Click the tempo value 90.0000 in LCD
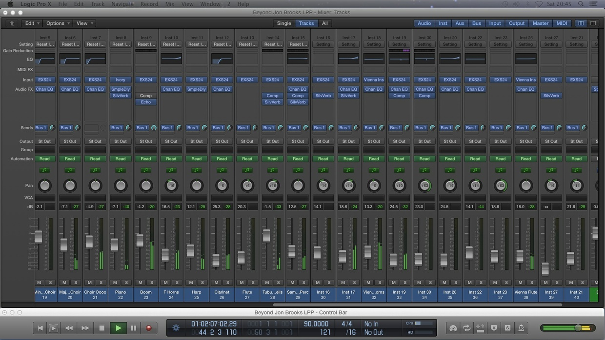605x340 pixels. pos(316,324)
